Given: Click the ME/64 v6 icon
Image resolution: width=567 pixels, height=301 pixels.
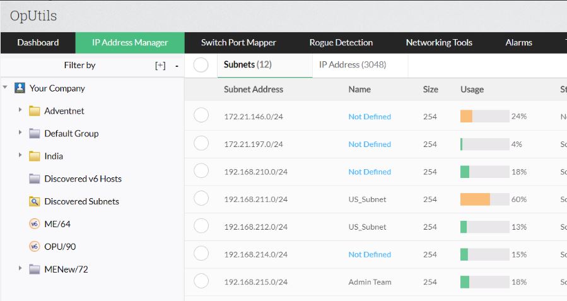Looking at the screenshot, I should coord(34,224).
